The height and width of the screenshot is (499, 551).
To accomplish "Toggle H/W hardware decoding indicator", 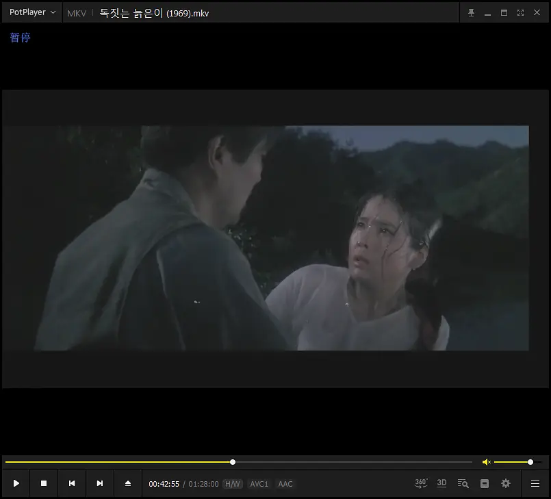I will [x=232, y=484].
